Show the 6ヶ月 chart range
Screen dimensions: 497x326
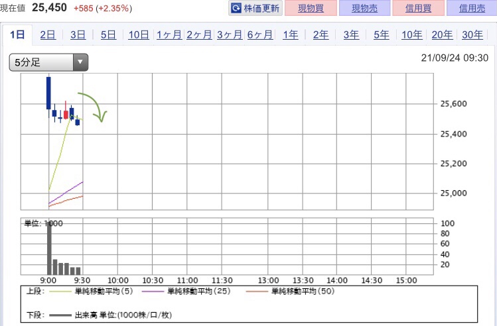pyautogui.click(x=260, y=34)
